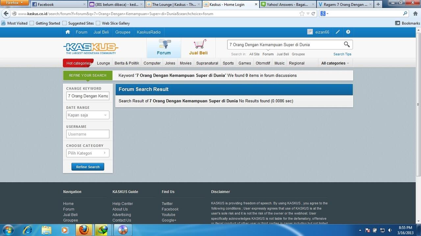The width and height of the screenshot is (421, 236).
Task: Open the Otomotif category
Action: pyautogui.click(x=263, y=63)
